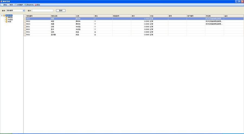This screenshot has width=244, height=134.
Task: Click the 添加 (Add) toolbar icon
Action: 2,5
